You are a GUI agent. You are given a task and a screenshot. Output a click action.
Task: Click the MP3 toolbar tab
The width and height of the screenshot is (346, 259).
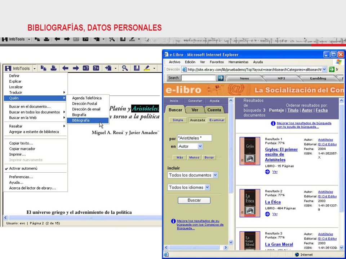[x=281, y=78]
